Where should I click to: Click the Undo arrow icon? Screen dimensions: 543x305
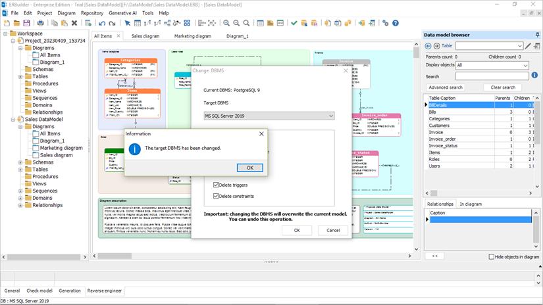coord(102,23)
